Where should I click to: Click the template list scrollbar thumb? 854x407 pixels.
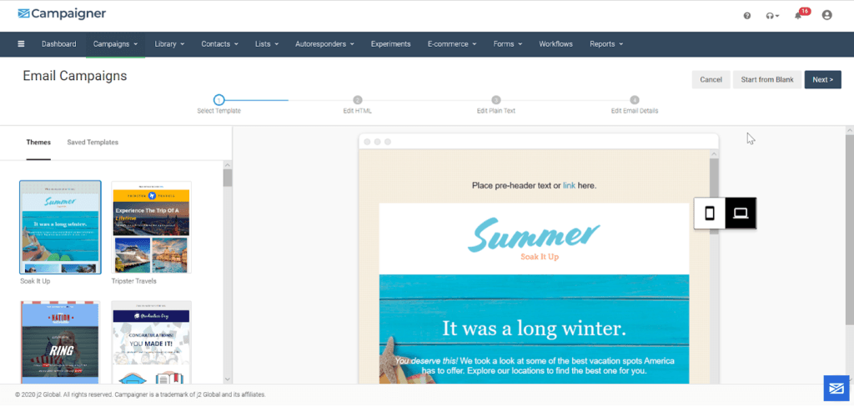coord(227,178)
